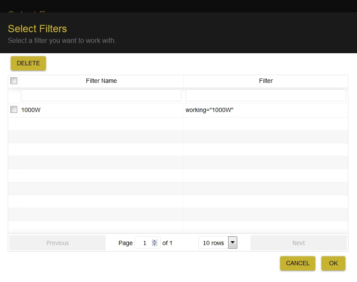Click the Next page button
The width and height of the screenshot is (357, 282).
299,243
